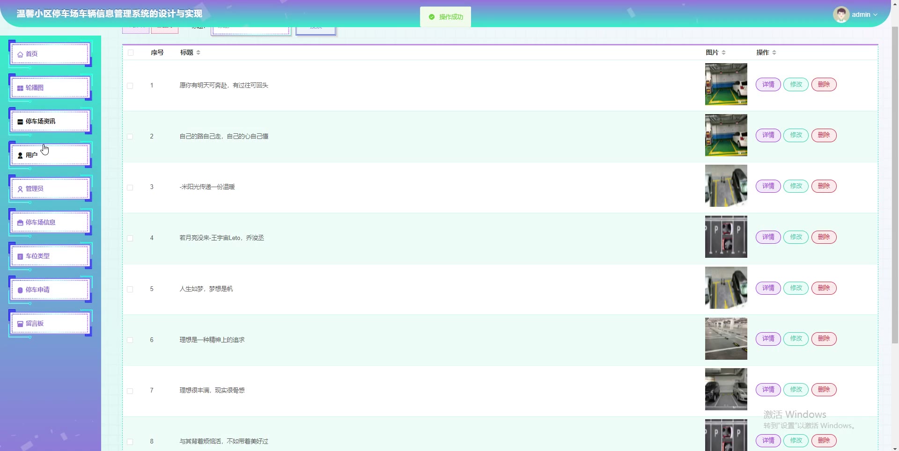Select the checkbox for row 5

click(130, 289)
